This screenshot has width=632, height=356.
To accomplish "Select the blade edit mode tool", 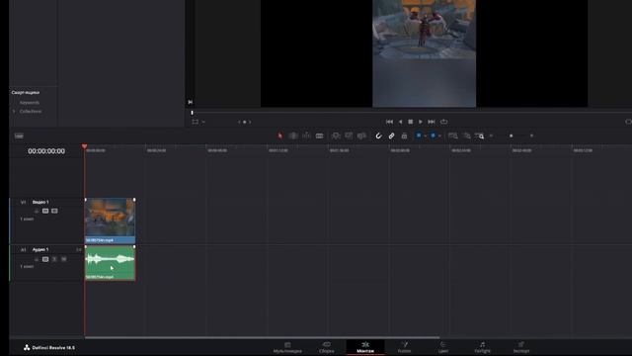I will [x=319, y=136].
